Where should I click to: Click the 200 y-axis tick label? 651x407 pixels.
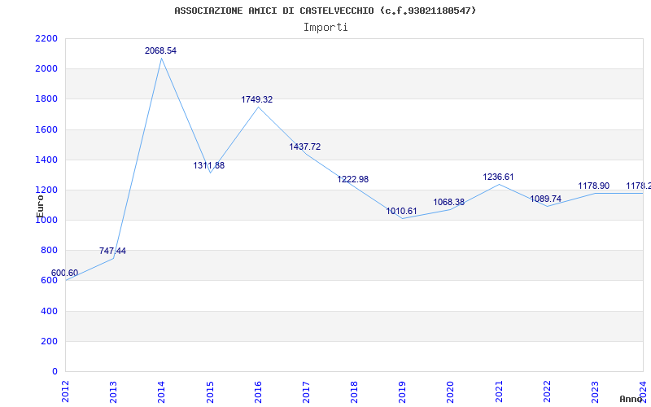click(50, 341)
